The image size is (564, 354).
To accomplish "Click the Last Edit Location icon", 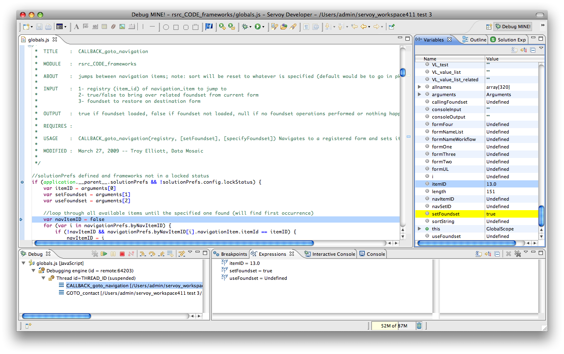I will tap(354, 27).
